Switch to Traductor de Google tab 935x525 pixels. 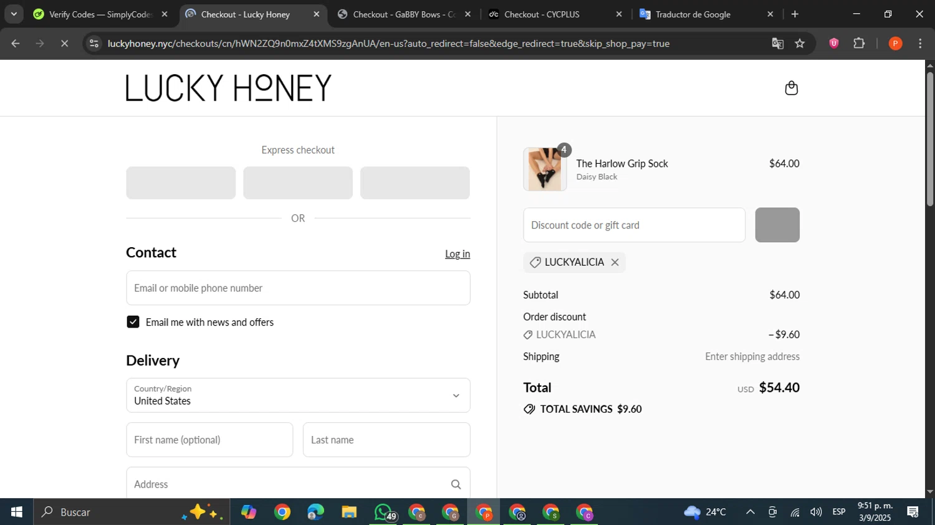click(706, 14)
